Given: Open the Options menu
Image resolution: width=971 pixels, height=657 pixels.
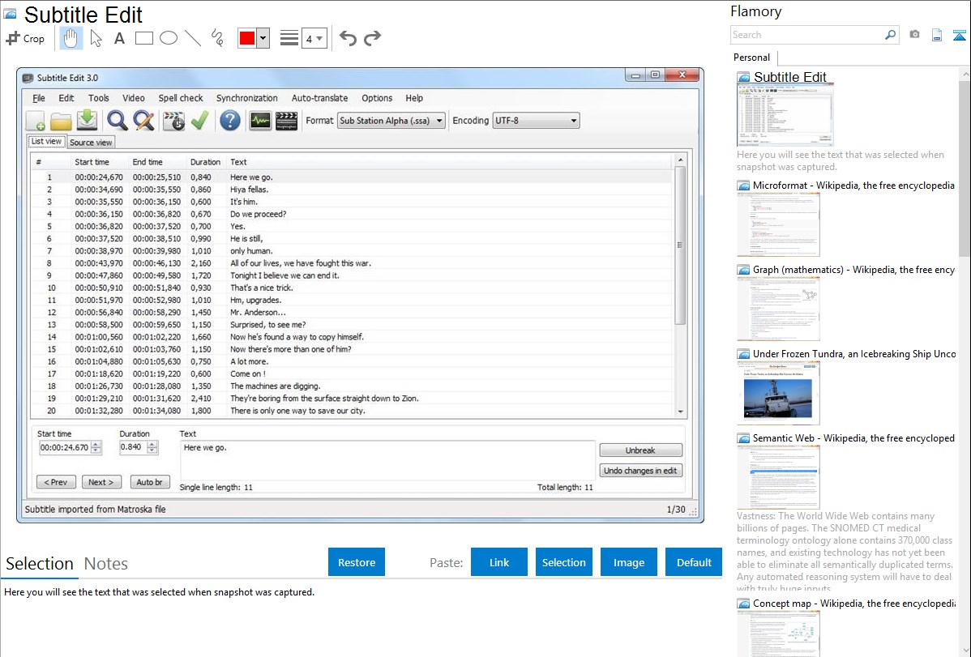Looking at the screenshot, I should (377, 98).
